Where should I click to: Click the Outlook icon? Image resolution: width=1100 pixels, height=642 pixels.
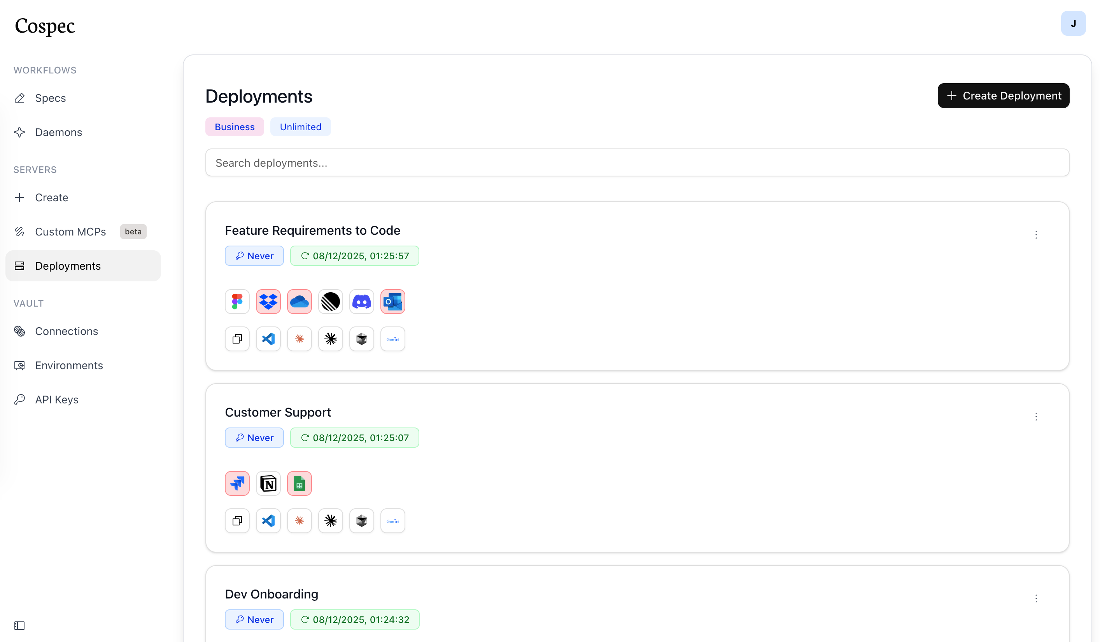point(393,301)
